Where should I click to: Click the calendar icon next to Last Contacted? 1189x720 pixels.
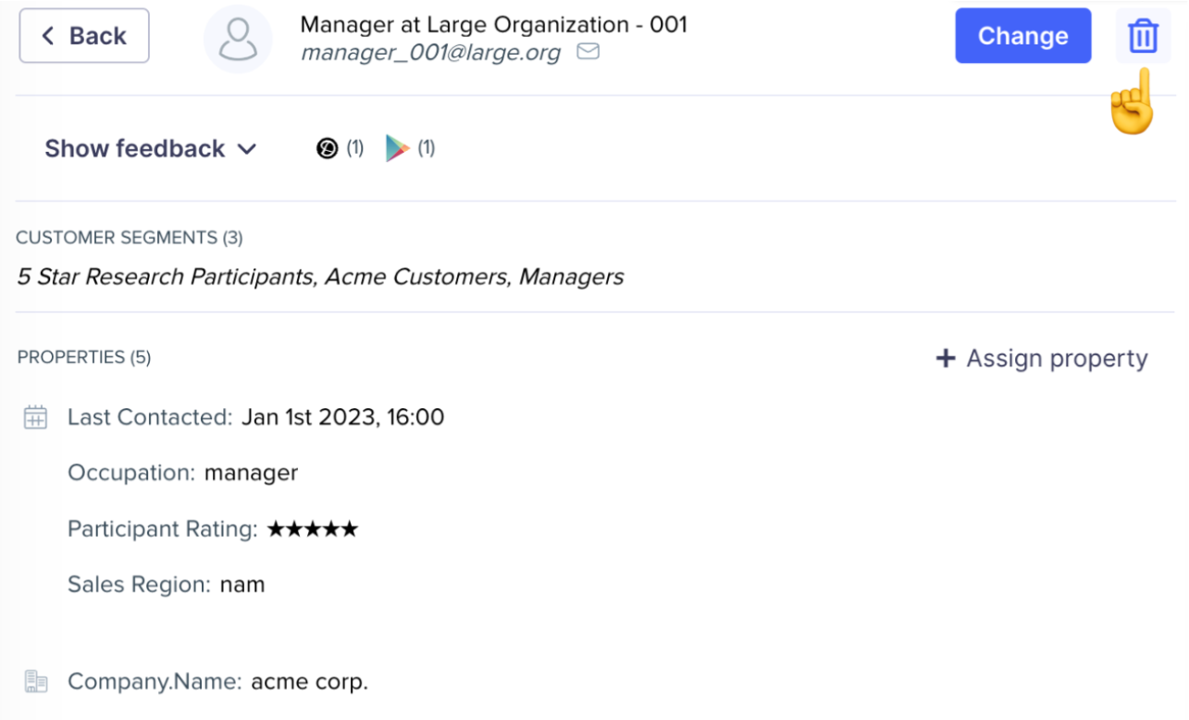point(35,417)
